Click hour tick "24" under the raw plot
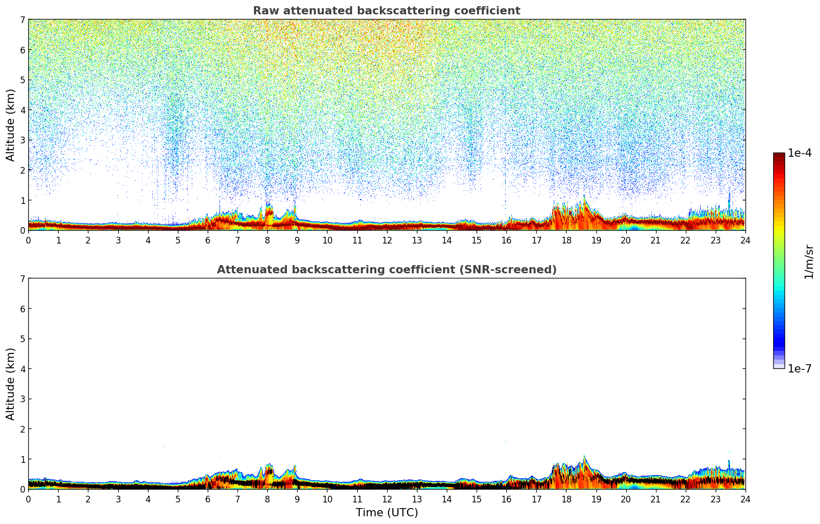Image resolution: width=820 pixels, height=524 pixels. (745, 240)
